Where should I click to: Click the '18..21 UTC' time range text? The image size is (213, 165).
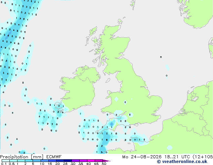[x=177, y=157]
